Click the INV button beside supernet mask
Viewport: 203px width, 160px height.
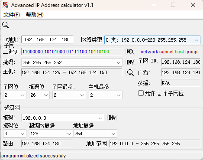click(112, 118)
